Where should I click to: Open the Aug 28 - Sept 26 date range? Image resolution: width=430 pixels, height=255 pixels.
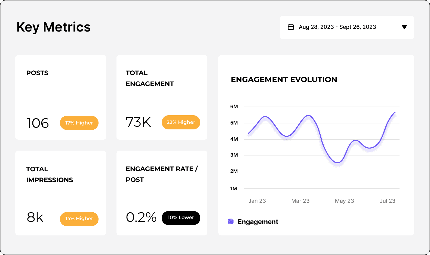337,27
